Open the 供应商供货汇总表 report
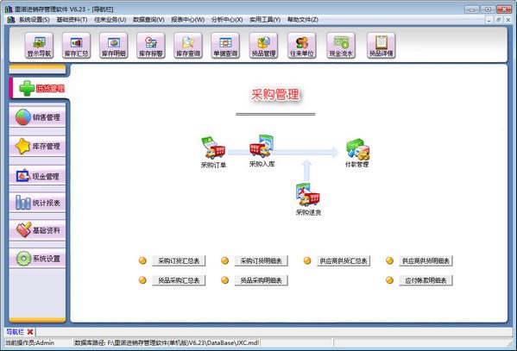Screen dimensions: 517x351 [x=344, y=260]
